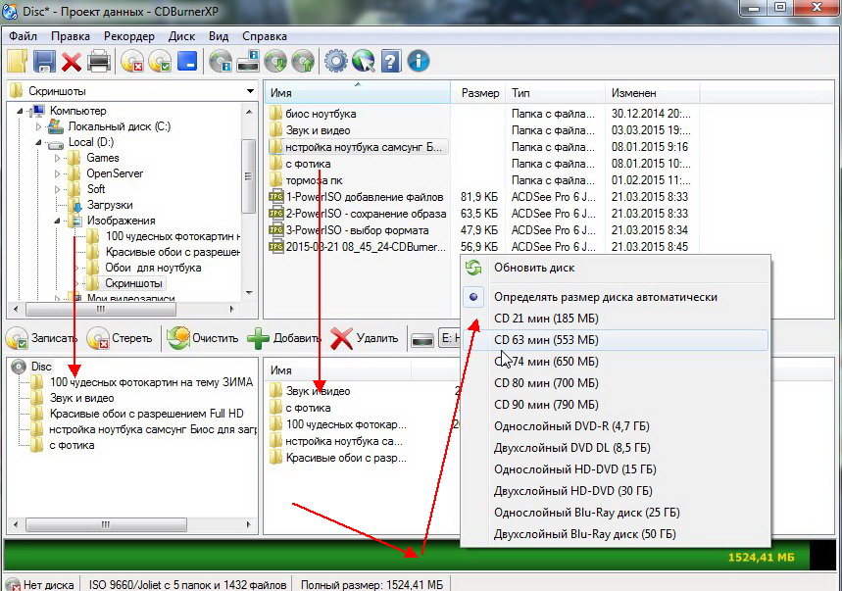Click the blue square toolbar icon
This screenshot has height=591, width=842.
click(x=187, y=61)
